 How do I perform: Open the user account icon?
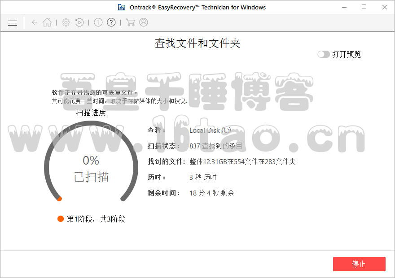[144, 22]
